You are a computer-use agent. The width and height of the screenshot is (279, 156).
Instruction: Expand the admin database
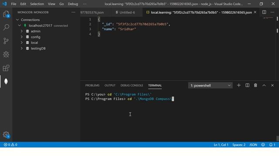click(x=22, y=31)
